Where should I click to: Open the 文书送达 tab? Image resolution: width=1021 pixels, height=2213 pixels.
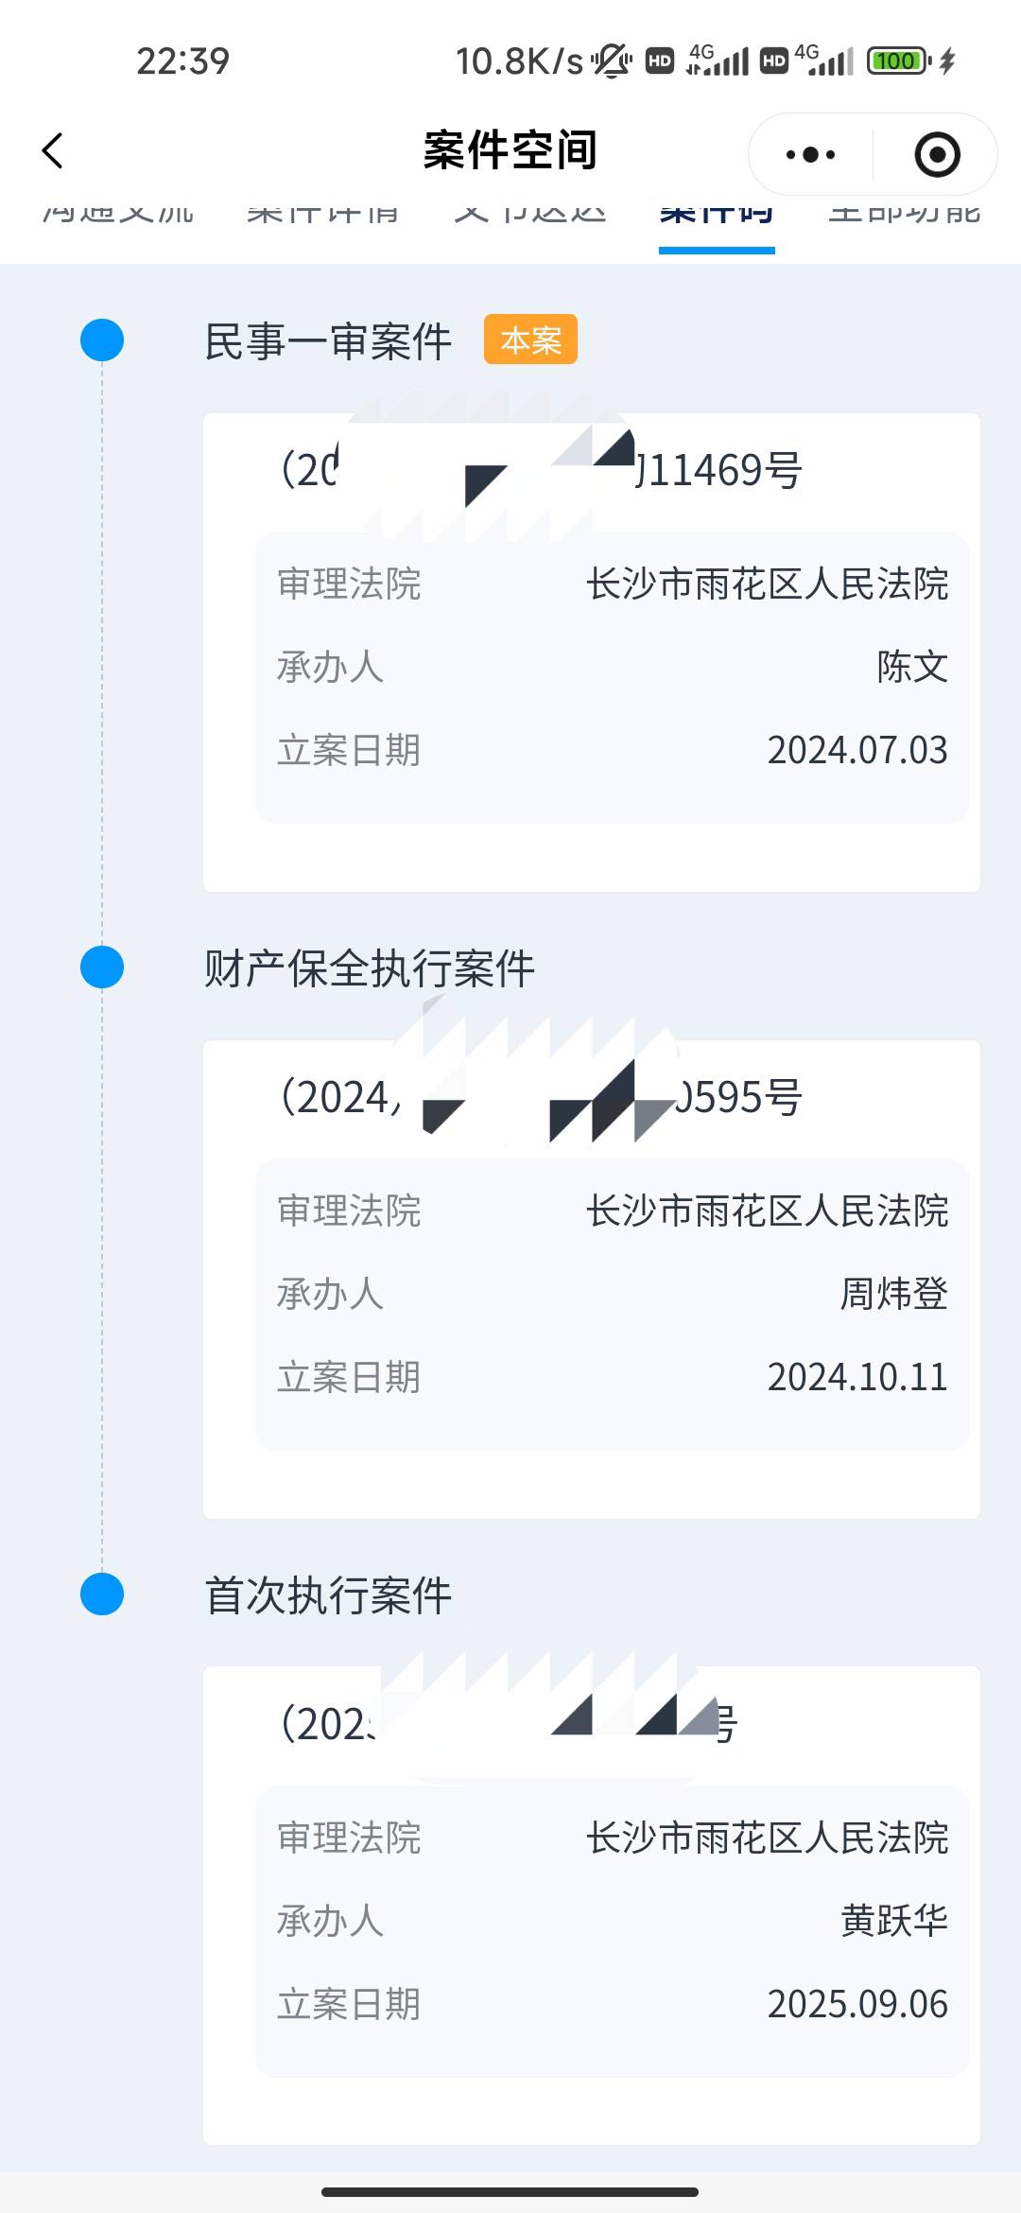tap(529, 214)
